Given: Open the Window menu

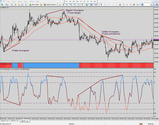Looking at the screenshot, I should point(32,2).
